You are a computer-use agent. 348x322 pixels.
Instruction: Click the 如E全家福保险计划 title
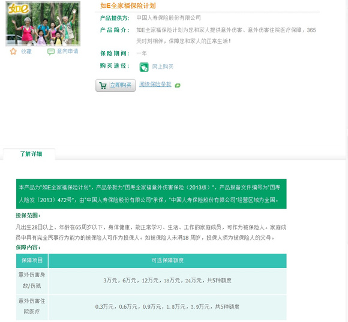pyautogui.click(x=128, y=5)
